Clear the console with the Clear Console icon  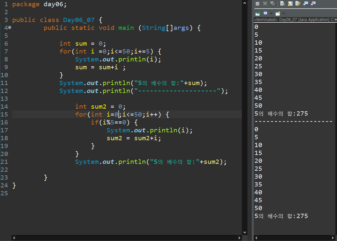pos(283,3)
